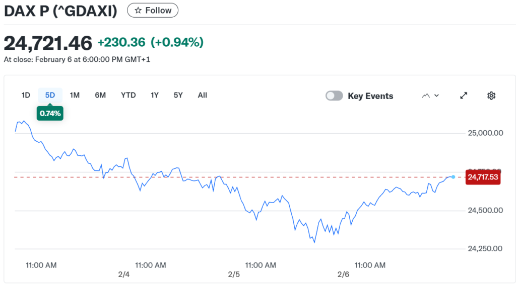Click the line chart type icon
516x284 pixels.
(426, 96)
